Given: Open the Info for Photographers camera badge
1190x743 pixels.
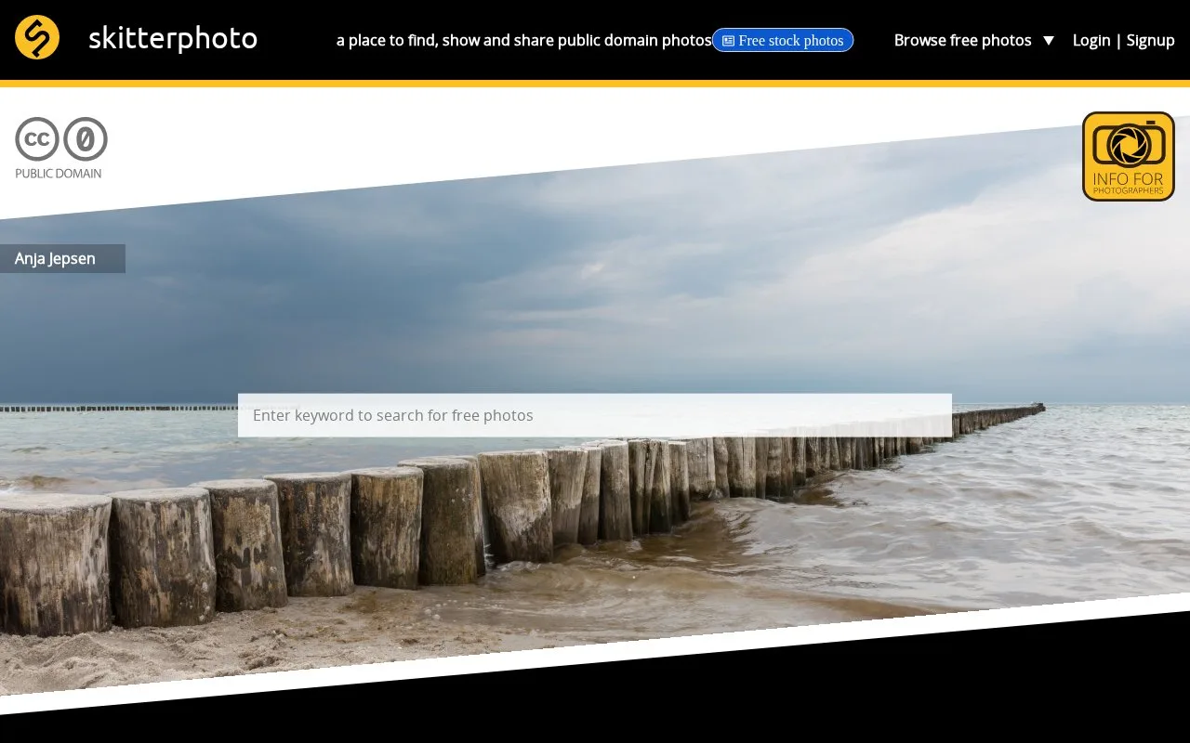Looking at the screenshot, I should tap(1128, 156).
